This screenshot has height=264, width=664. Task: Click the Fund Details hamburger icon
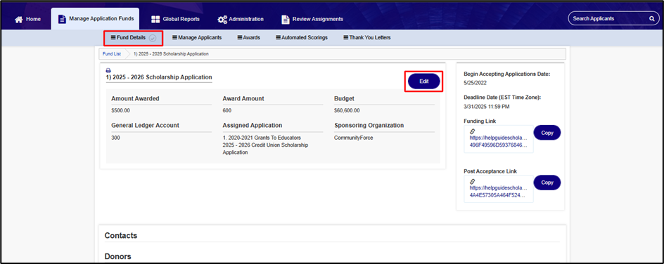pyautogui.click(x=113, y=38)
